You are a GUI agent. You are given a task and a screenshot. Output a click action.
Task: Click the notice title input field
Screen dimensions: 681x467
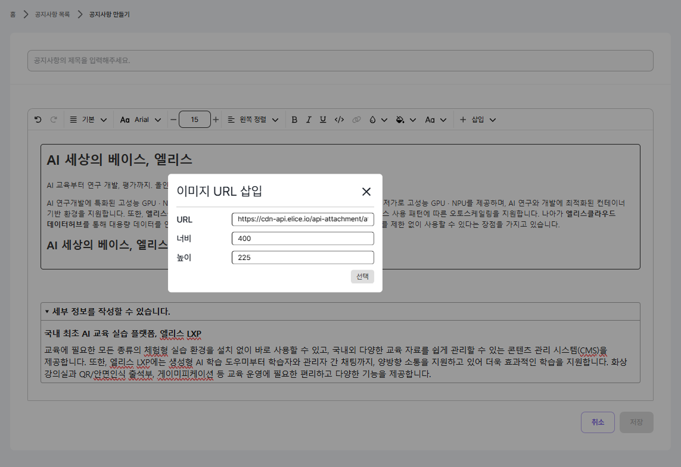[340, 61]
